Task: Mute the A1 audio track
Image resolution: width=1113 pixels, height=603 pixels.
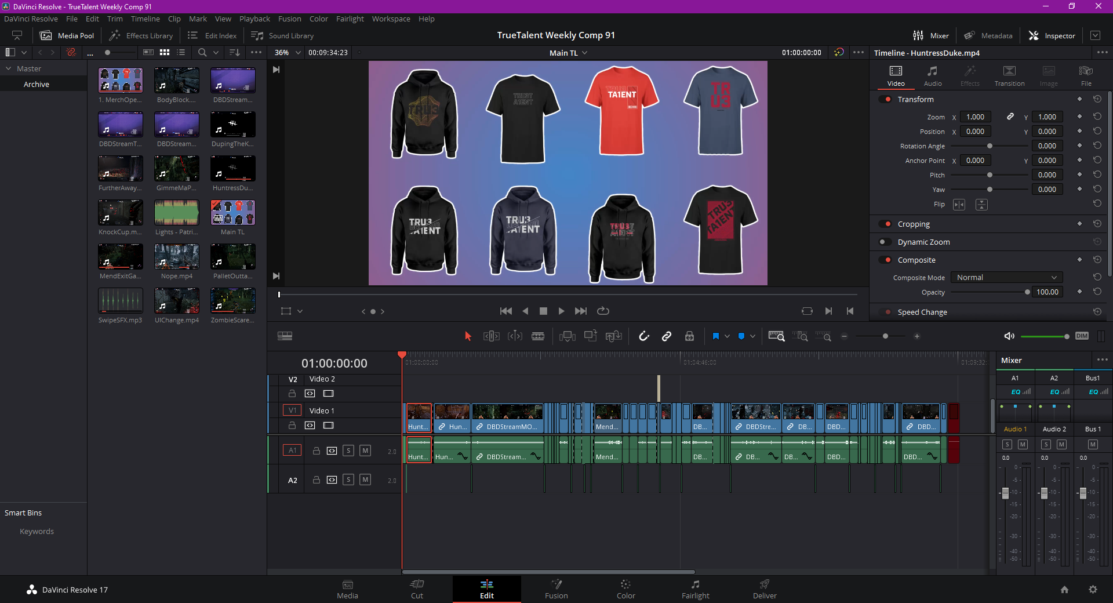Action: tap(365, 451)
